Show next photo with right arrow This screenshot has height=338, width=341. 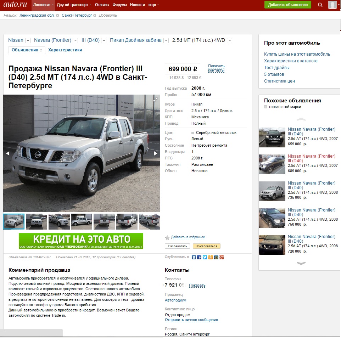click(x=156, y=153)
